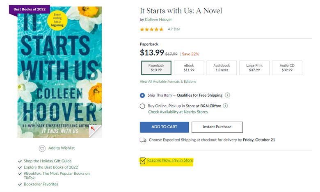
Task: Tick the Reserve Now, Pay in Store checkbox
Action: tap(143, 160)
